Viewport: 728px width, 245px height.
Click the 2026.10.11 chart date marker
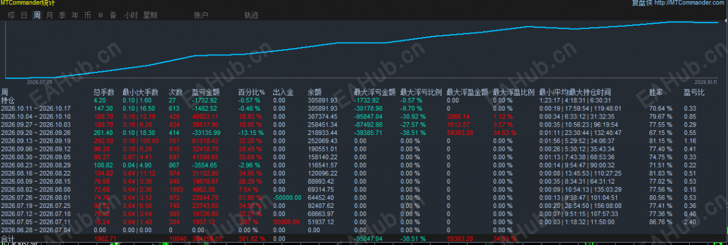click(707, 81)
